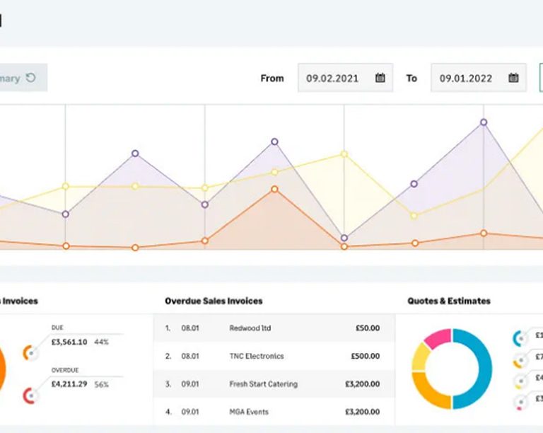The height and width of the screenshot is (433, 543).
Task: Click the From date field 09.02.2021
Action: click(345, 78)
